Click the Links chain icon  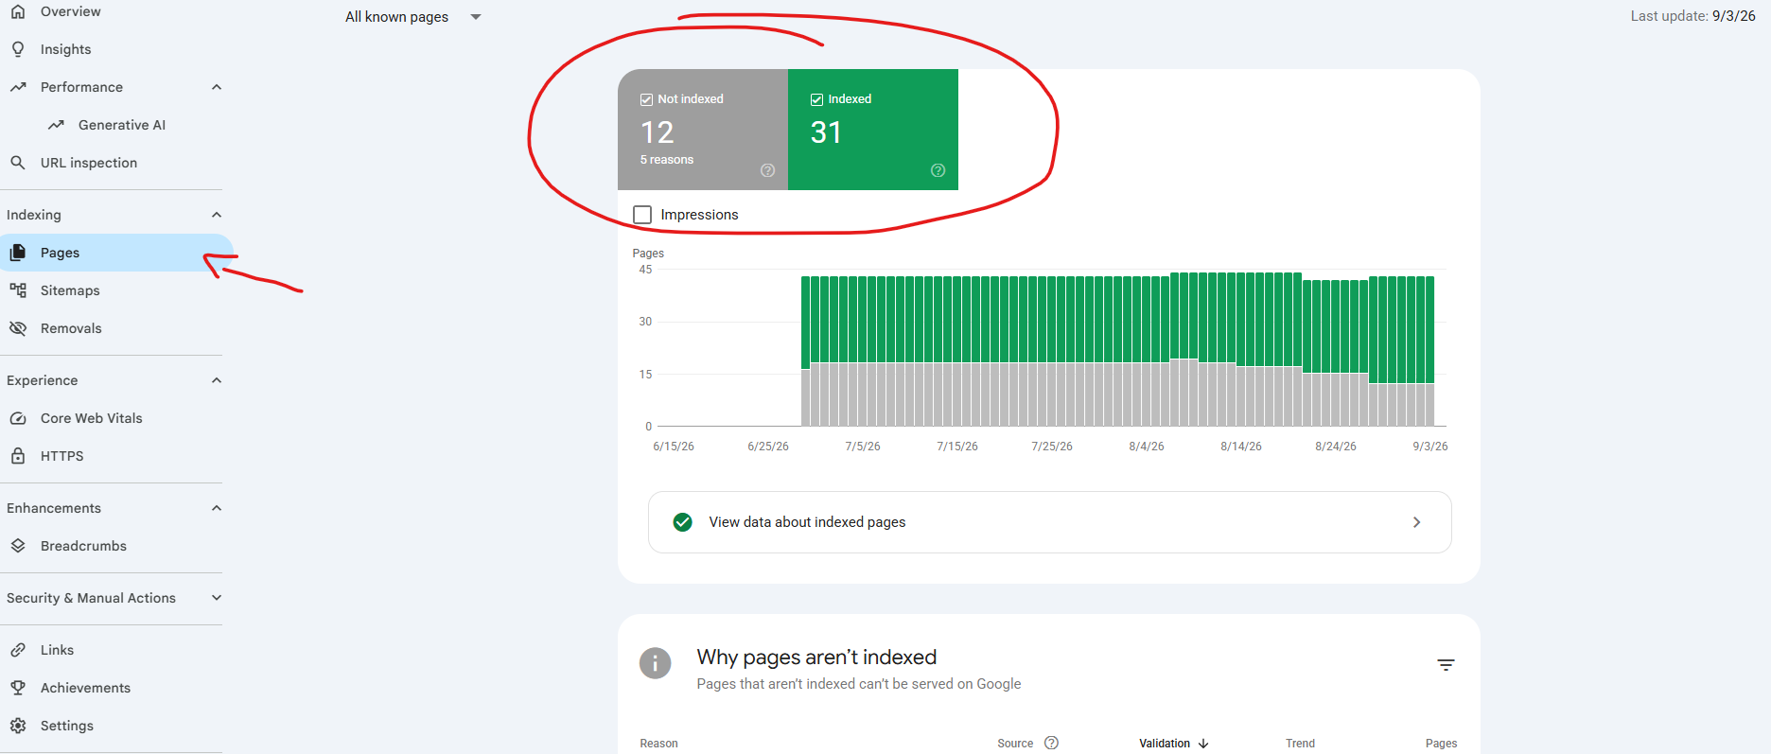[18, 650]
